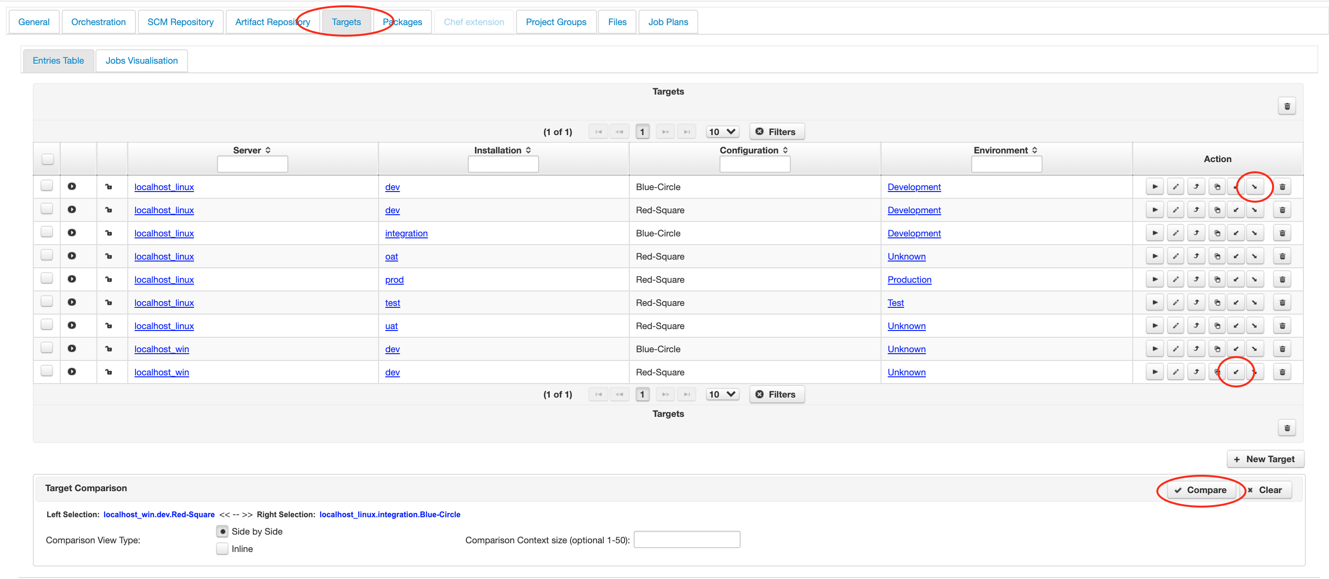Copy the localhost_linux integration target
The image size is (1329, 579).
tap(1217, 233)
